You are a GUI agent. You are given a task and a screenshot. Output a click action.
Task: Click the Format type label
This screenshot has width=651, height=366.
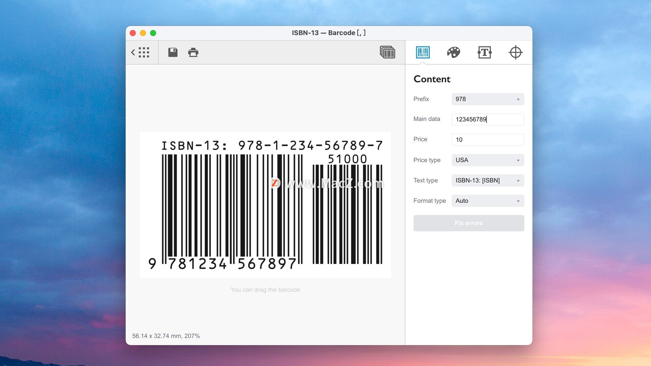point(430,201)
